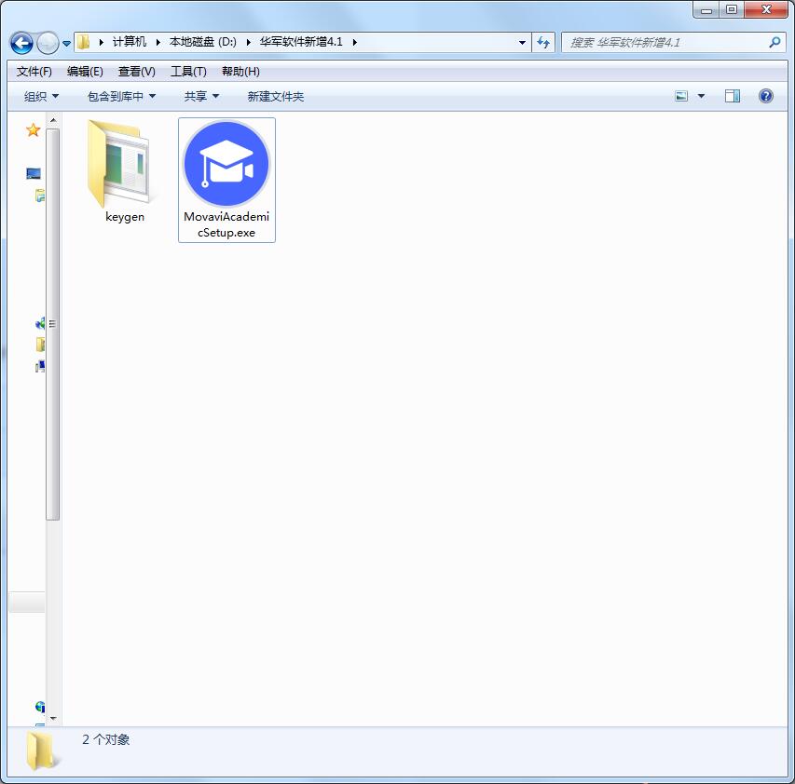This screenshot has width=795, height=784.
Task: Select the MovaviAcademicSetup.exe file icon
Action: tap(226, 164)
